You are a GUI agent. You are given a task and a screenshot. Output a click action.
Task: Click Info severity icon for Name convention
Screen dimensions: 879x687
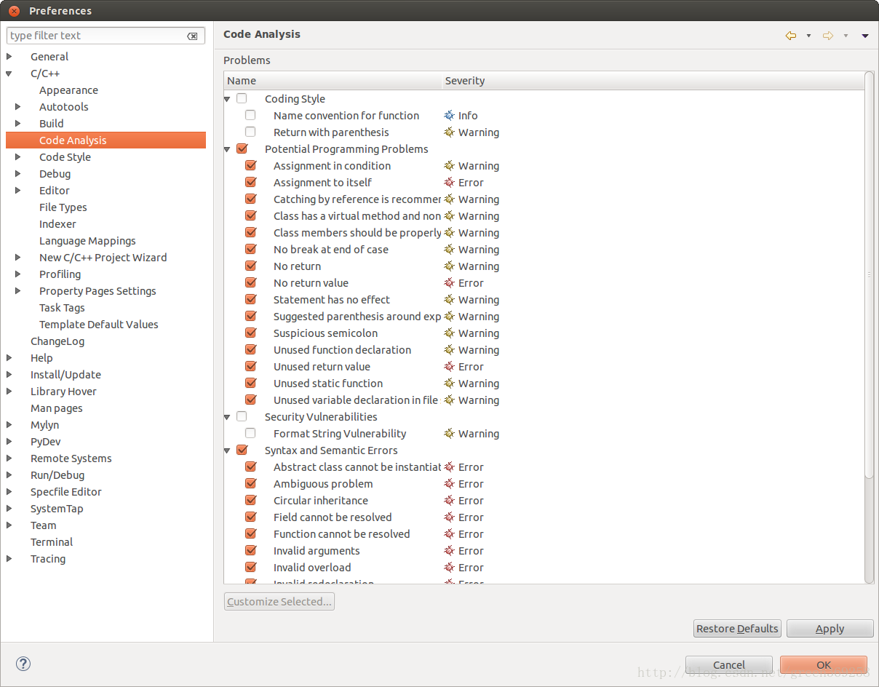(x=450, y=116)
